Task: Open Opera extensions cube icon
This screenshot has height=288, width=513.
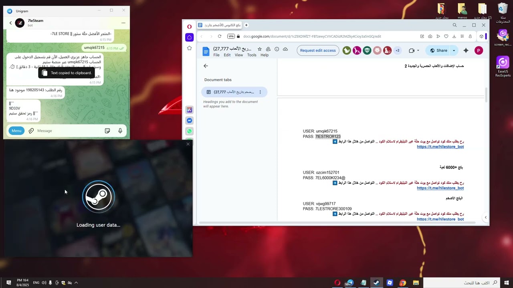Action: 481,36
